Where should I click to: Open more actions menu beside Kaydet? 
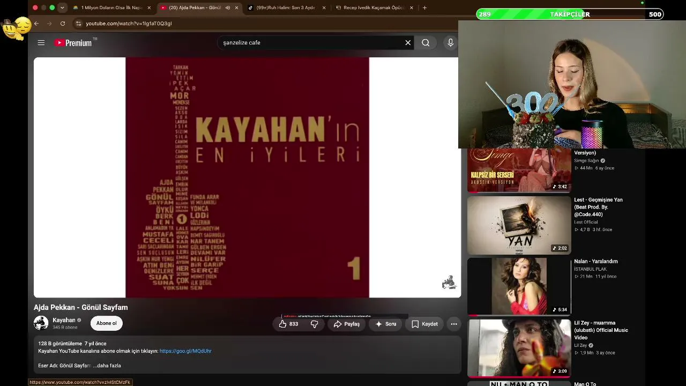pos(454,324)
